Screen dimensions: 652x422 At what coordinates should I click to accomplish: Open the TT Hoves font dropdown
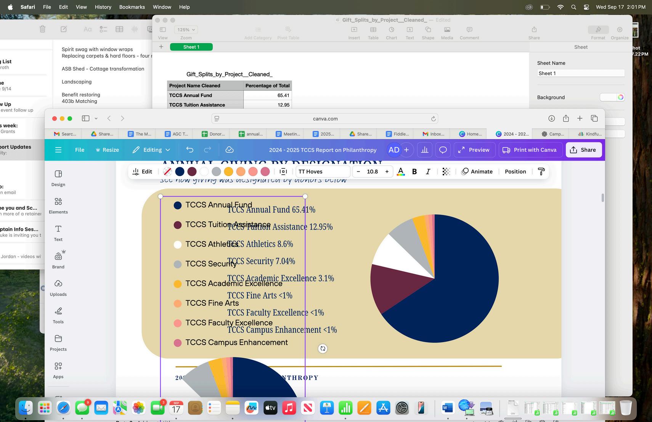click(x=323, y=172)
